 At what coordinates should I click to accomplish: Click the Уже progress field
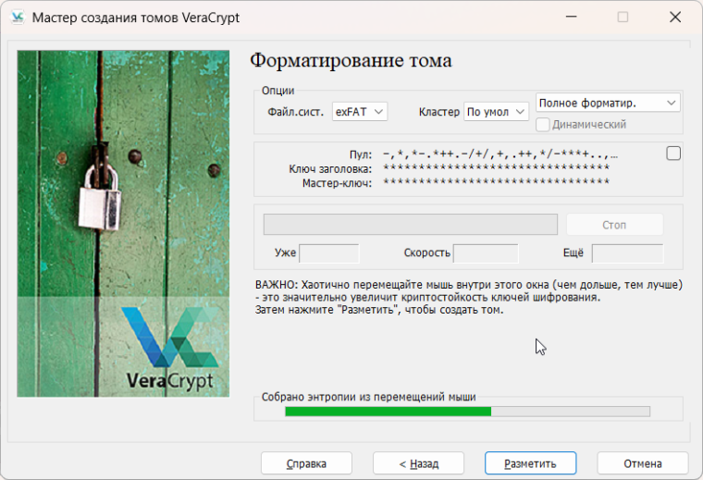pos(328,253)
